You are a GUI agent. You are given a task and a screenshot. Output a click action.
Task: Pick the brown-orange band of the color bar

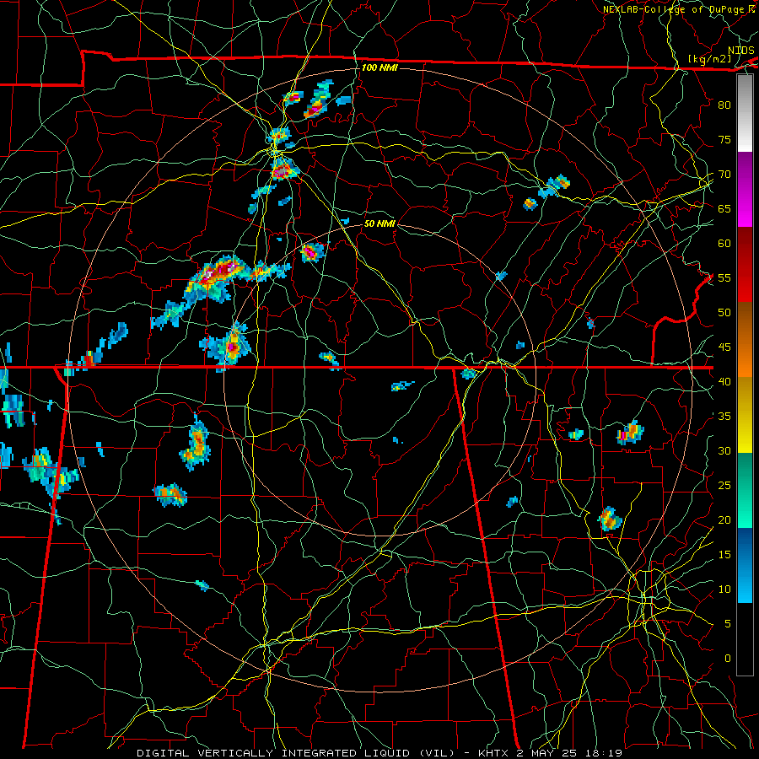[x=745, y=340]
